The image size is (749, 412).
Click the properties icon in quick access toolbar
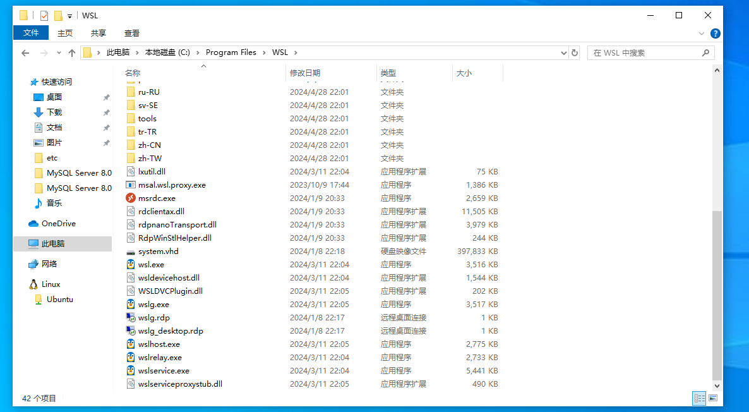click(x=44, y=16)
